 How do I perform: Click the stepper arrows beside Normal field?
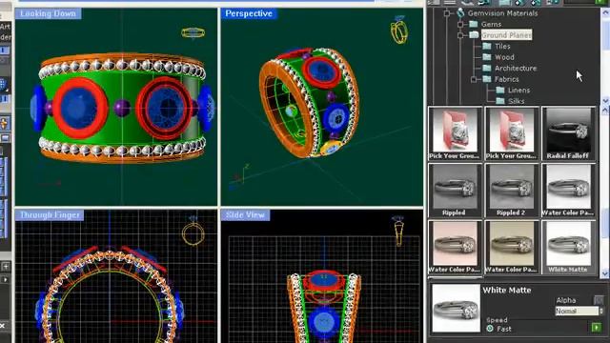tap(601, 311)
